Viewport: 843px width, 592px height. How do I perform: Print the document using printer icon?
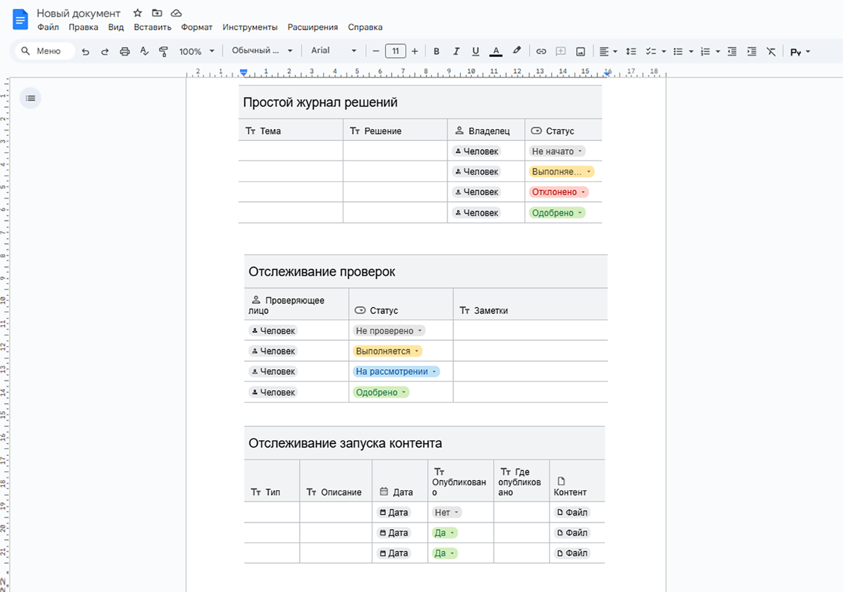pyautogui.click(x=125, y=52)
